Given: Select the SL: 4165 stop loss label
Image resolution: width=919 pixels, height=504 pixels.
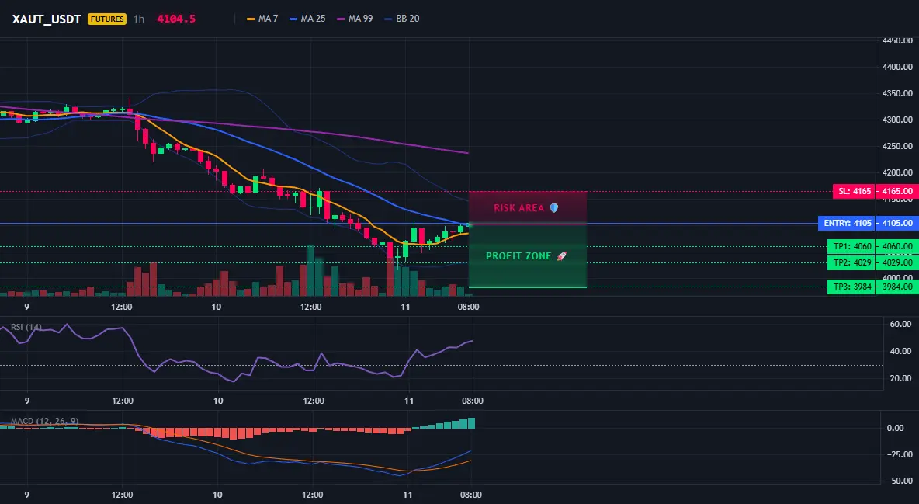Looking at the screenshot, I should pyautogui.click(x=855, y=191).
